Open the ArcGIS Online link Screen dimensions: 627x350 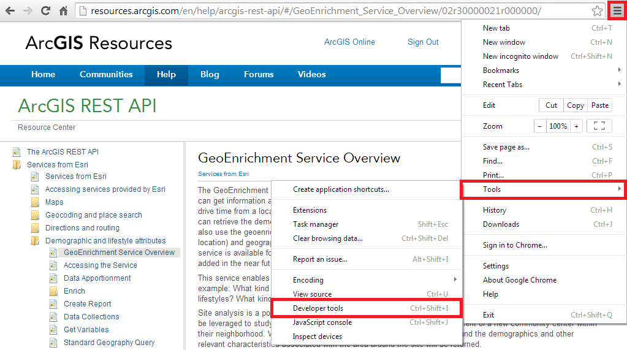click(x=349, y=42)
